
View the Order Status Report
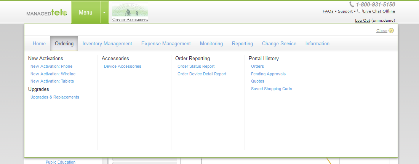(196, 67)
